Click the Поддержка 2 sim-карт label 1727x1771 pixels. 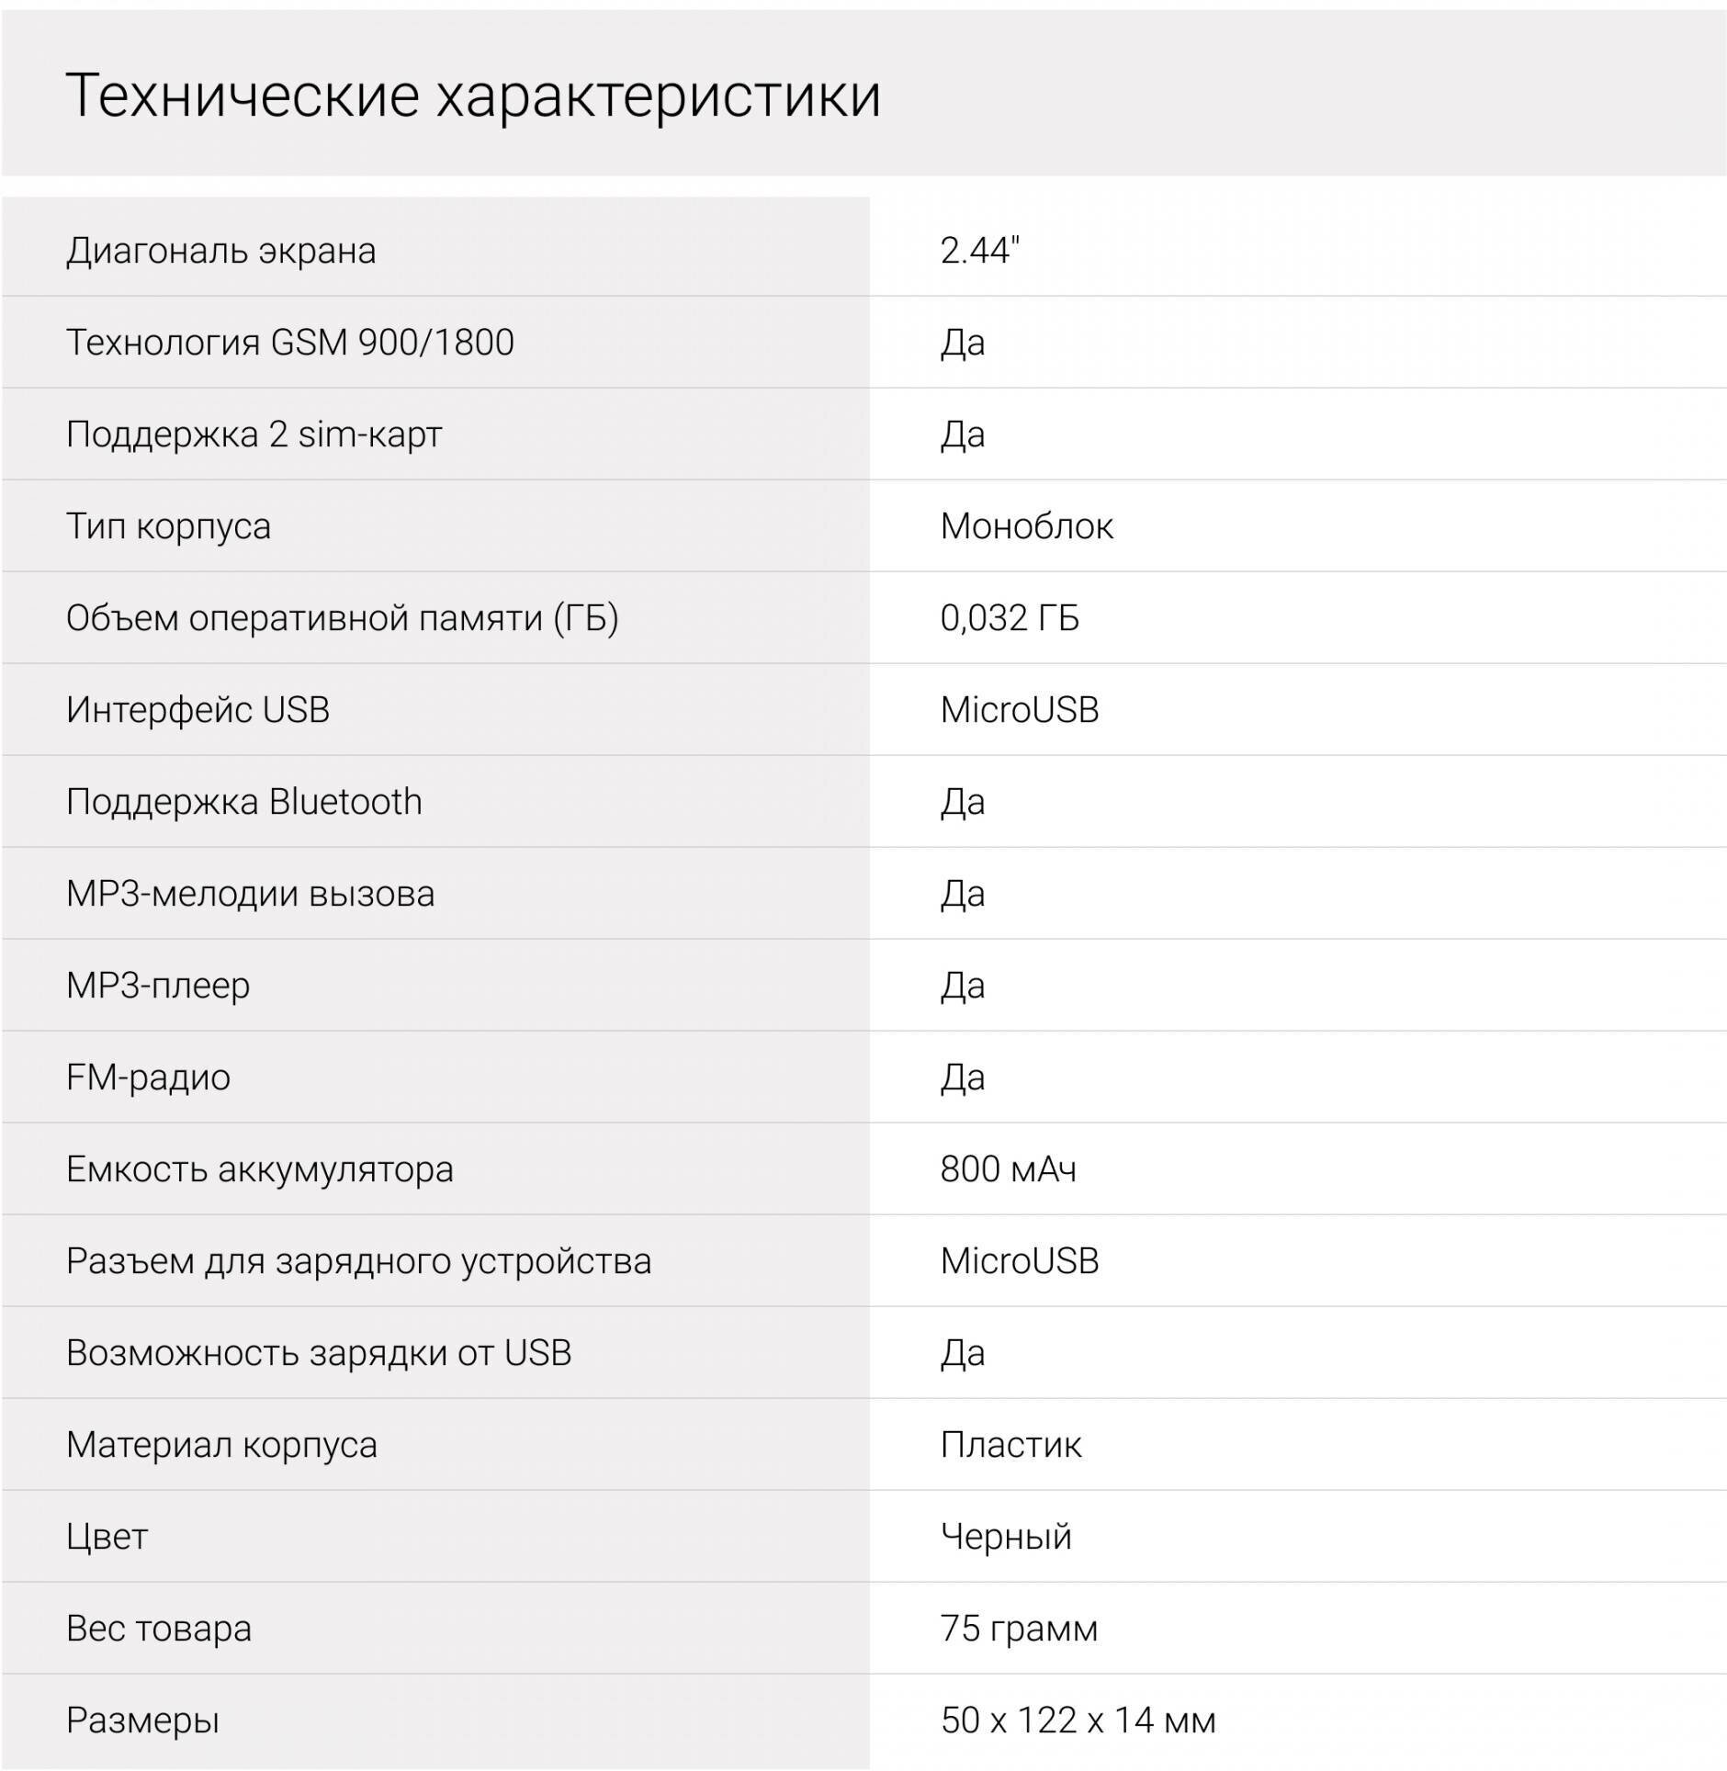254,434
